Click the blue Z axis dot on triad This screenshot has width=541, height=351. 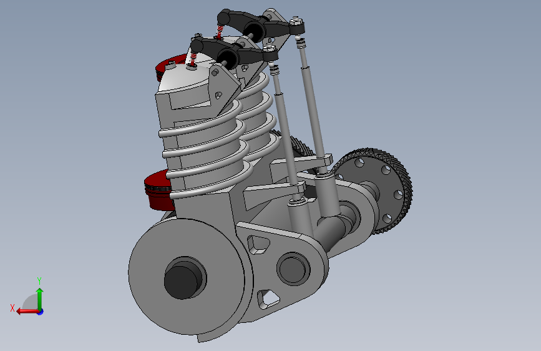pos(41,312)
